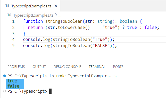The height and width of the screenshot is (98, 166).
Task: Click the 'false' keyword on line 2
Action: click(x=151, y=27)
